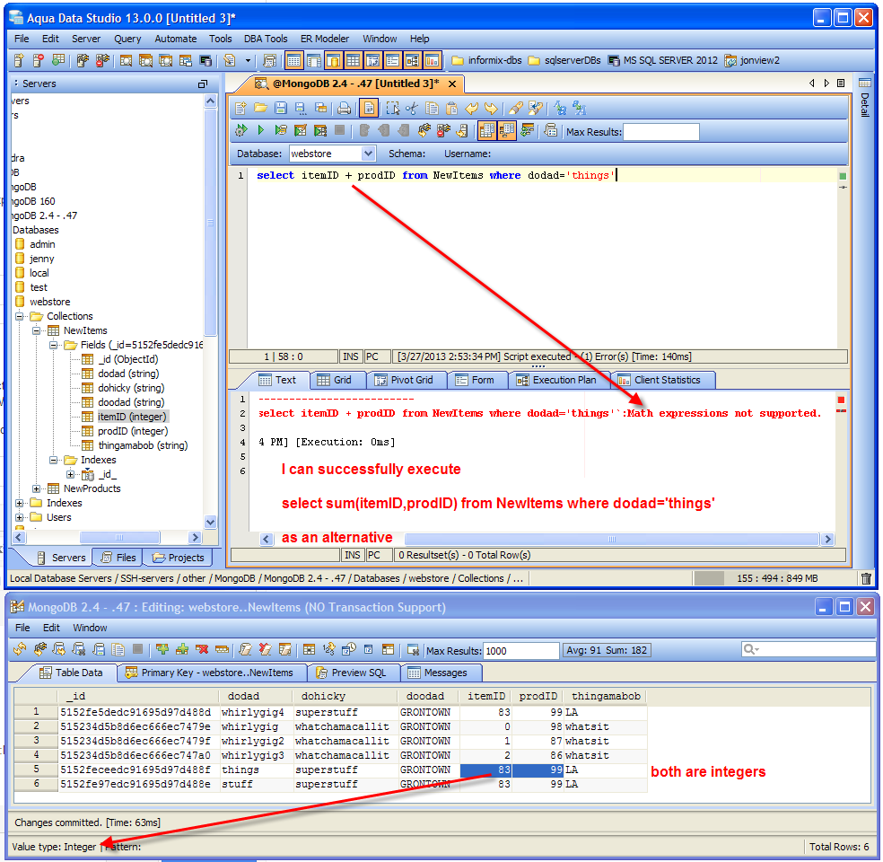Click the Delete Row red X icon
This screenshot has height=862, width=883.
point(202,649)
